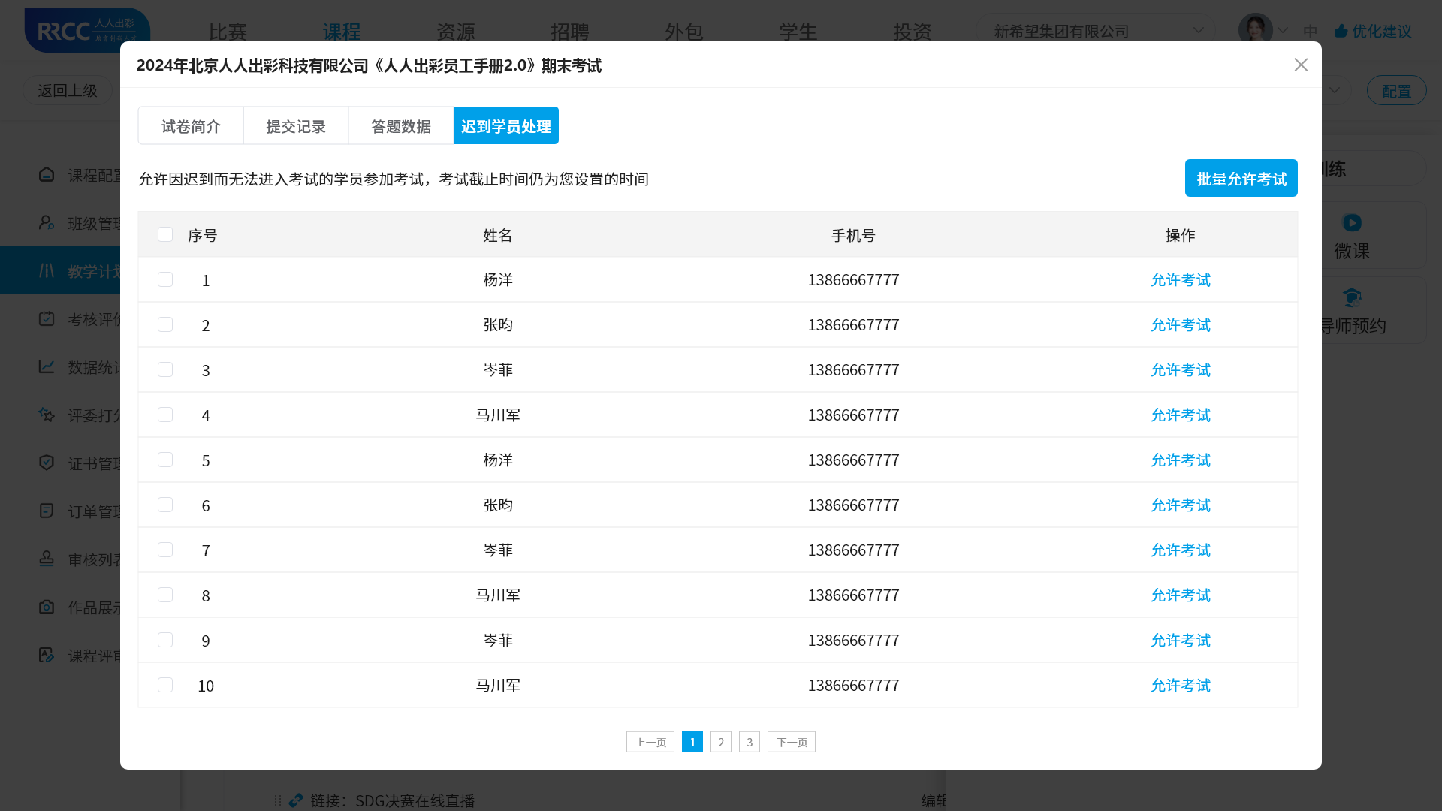Check the box for row 4 马川军
Image resolution: width=1442 pixels, height=811 pixels.
tap(165, 415)
